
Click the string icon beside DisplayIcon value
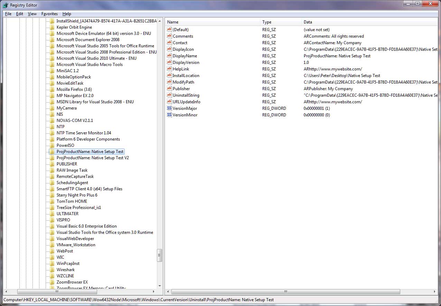[x=169, y=49]
